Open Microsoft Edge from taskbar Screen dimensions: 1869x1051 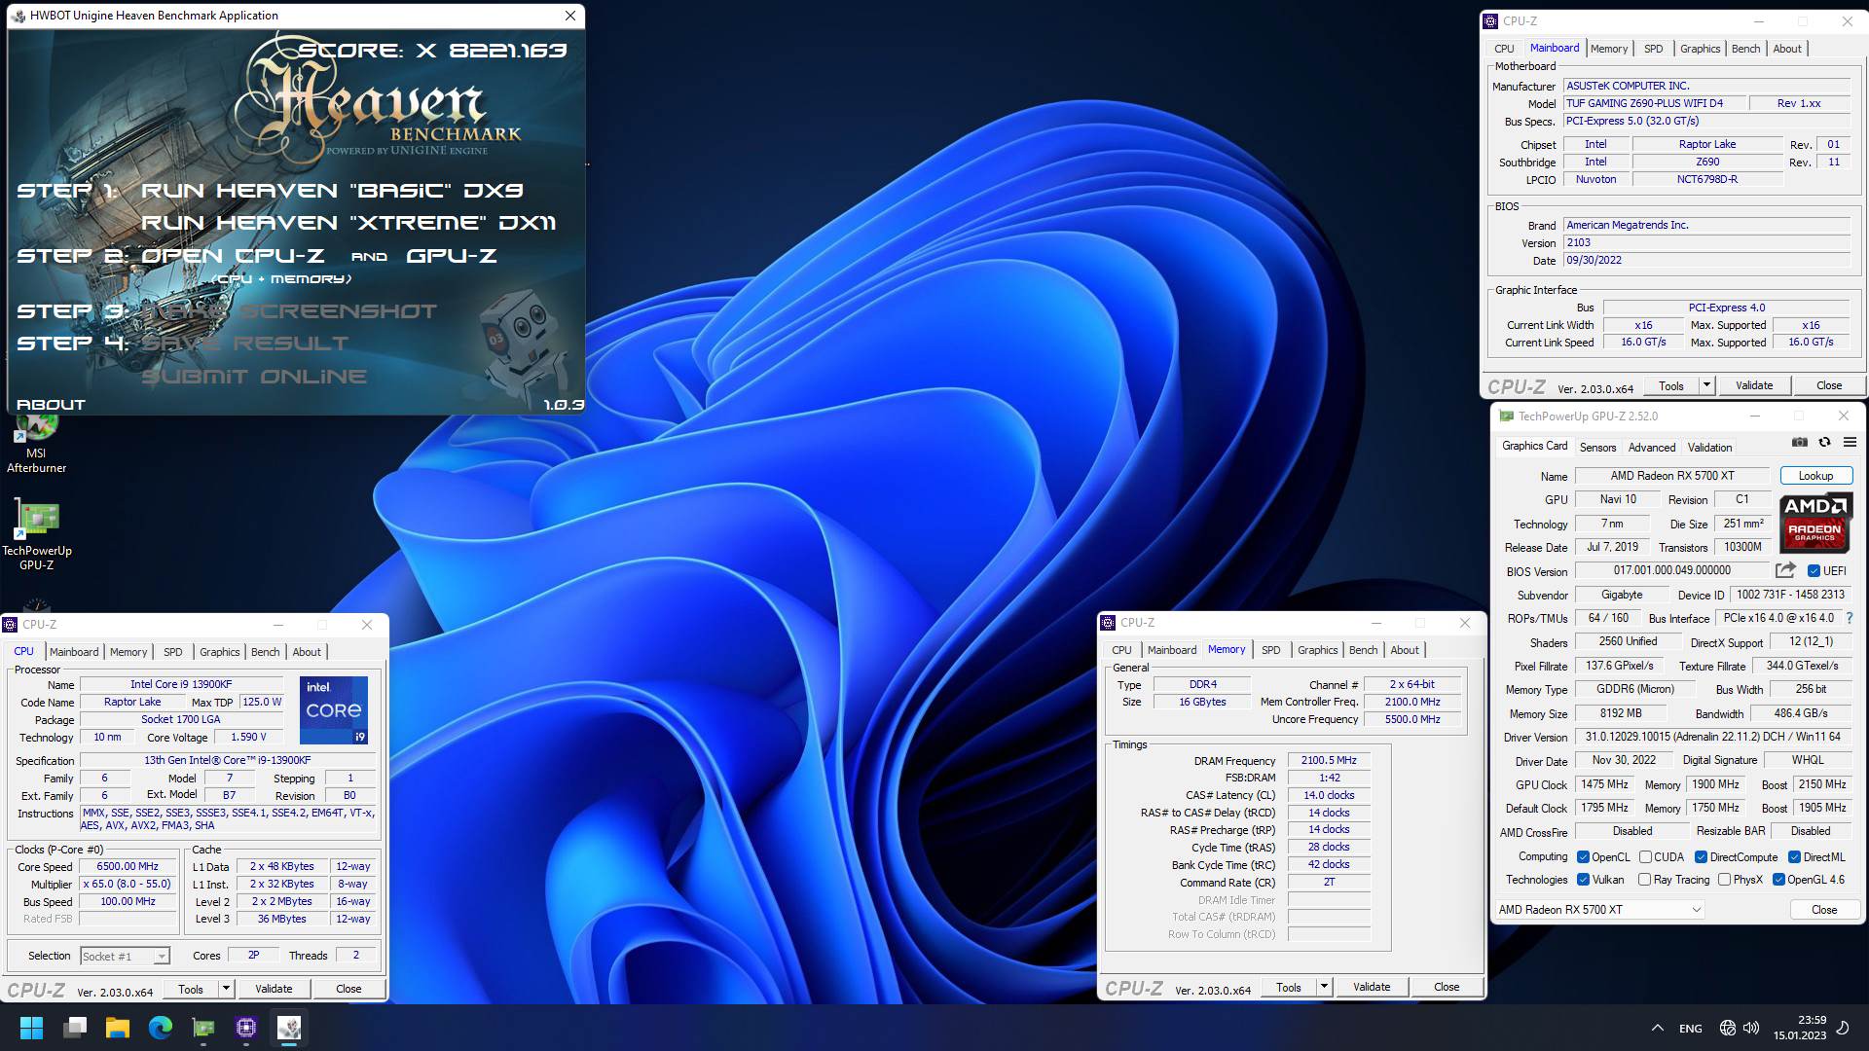[161, 1028]
